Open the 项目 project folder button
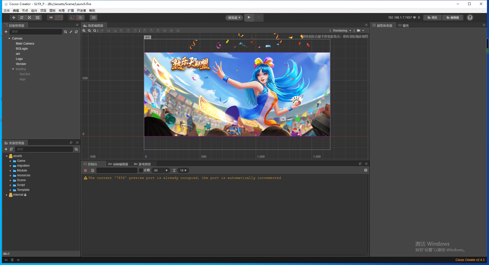The width and height of the screenshot is (489, 265). [x=432, y=18]
